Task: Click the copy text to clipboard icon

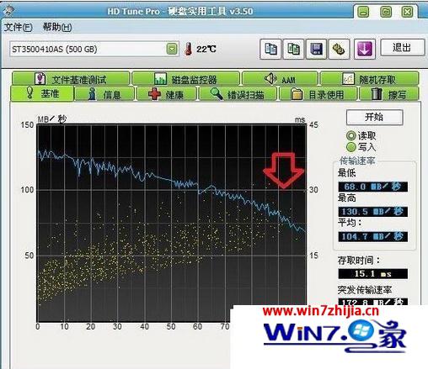Action: click(x=270, y=50)
